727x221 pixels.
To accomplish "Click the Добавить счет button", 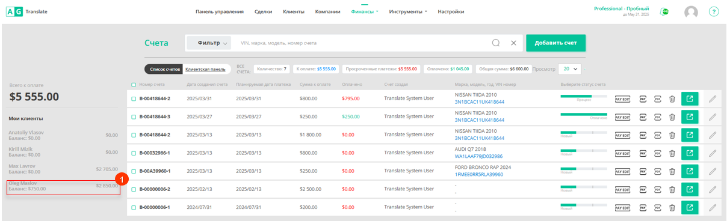I will [555, 43].
